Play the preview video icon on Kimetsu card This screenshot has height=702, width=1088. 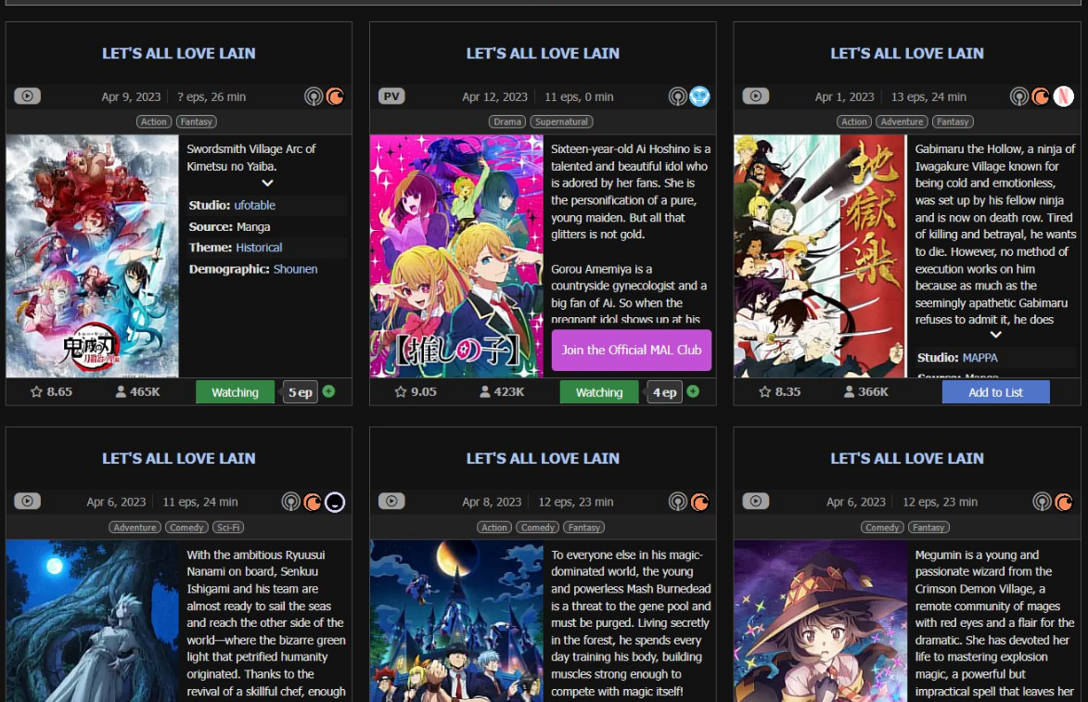click(x=26, y=96)
